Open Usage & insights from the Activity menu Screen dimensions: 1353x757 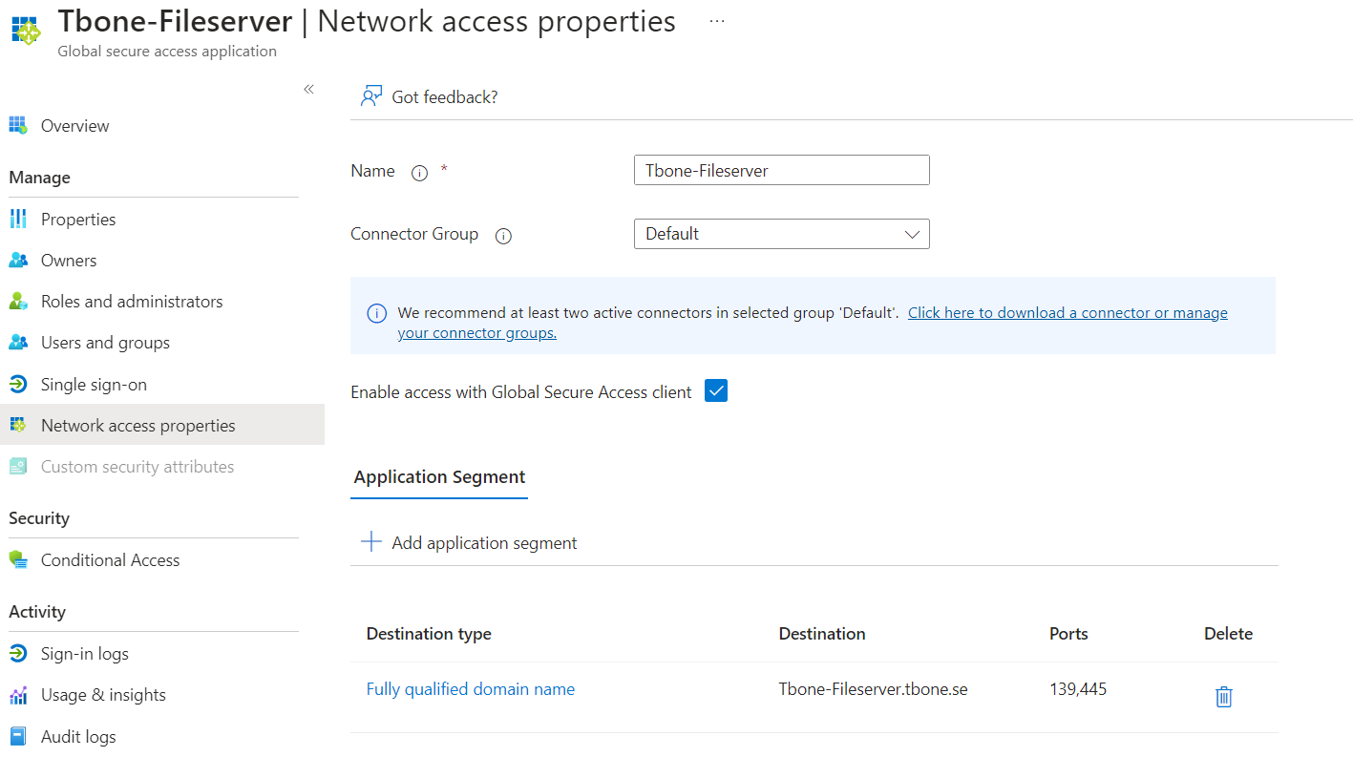101,694
